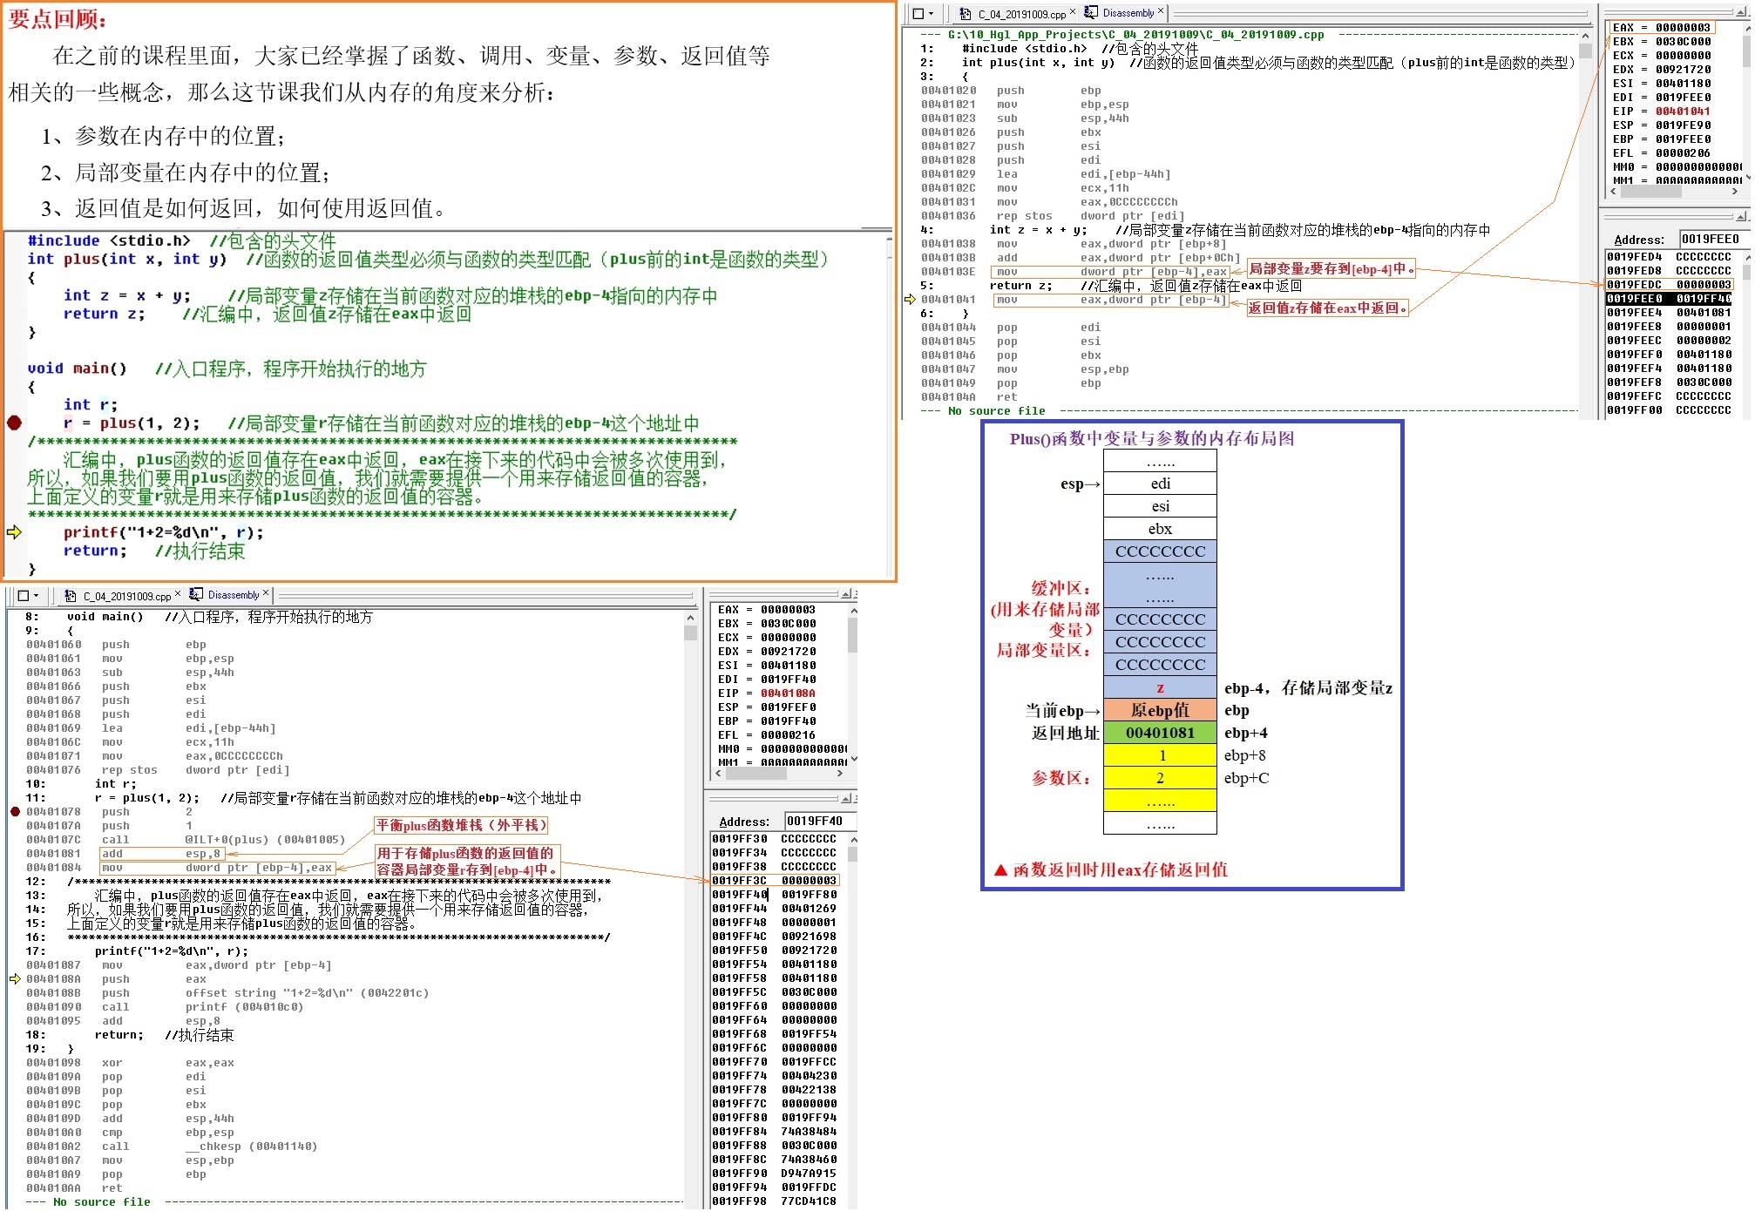Screen dimensions: 1755x1211
Task: Click Address field containing 0019FF40
Action: coord(820,821)
